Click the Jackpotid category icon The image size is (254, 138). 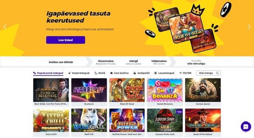click(134, 73)
